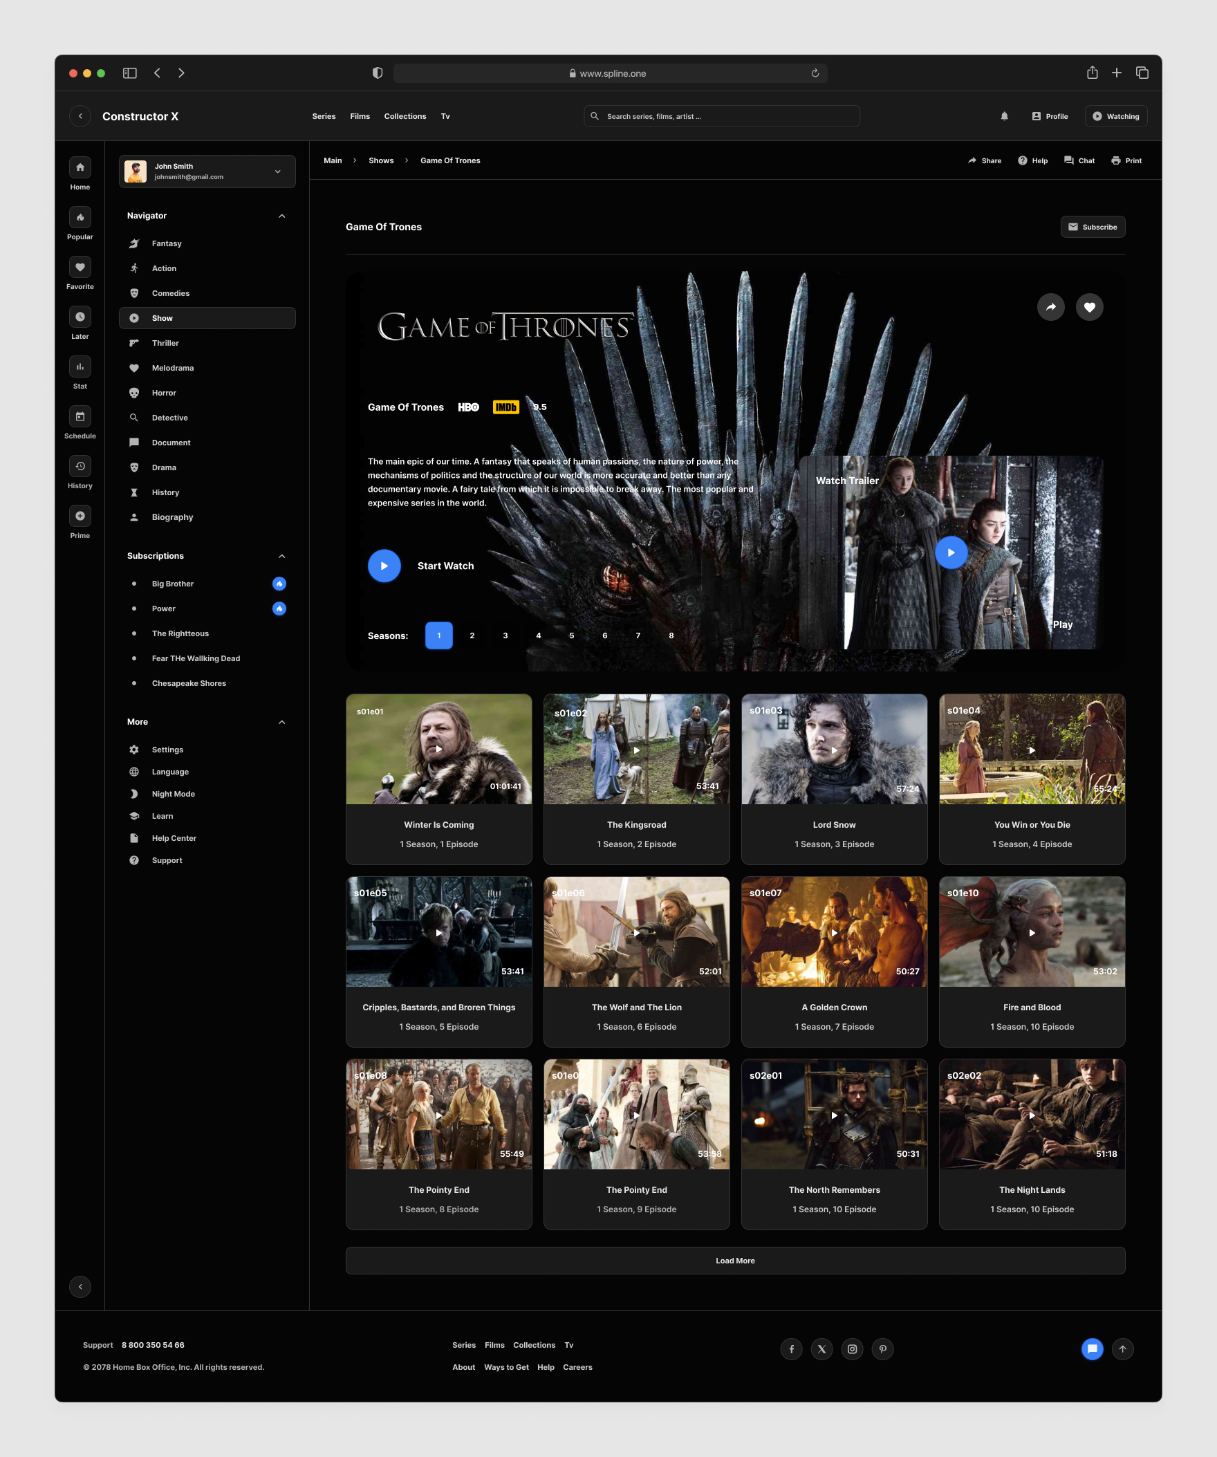Click the search series input field
The image size is (1217, 1457).
tap(722, 117)
